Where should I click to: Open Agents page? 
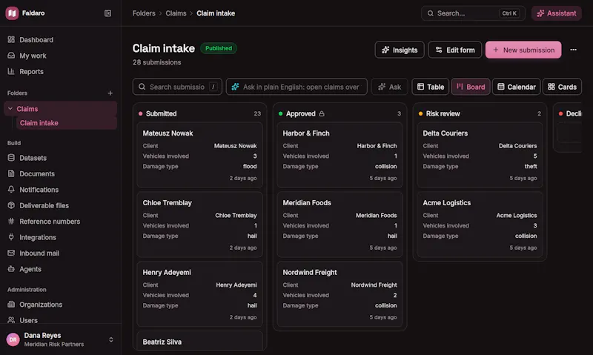[x=30, y=269]
